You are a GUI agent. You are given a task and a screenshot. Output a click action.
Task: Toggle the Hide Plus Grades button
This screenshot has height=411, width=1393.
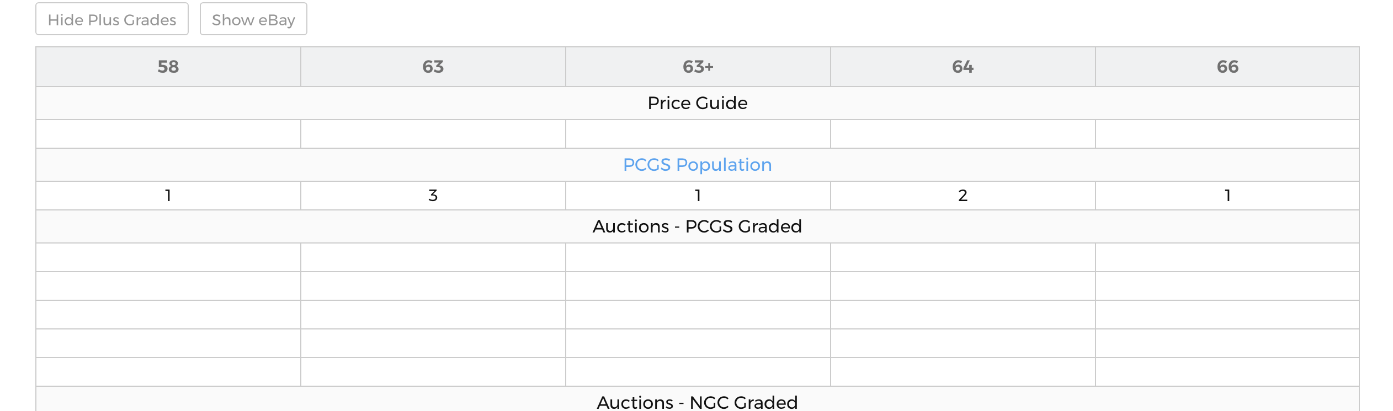click(x=112, y=19)
